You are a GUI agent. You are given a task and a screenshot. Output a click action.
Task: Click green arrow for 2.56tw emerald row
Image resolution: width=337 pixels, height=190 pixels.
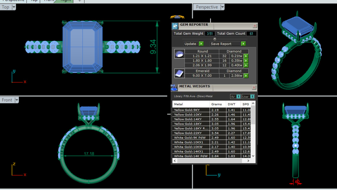coord(246,76)
